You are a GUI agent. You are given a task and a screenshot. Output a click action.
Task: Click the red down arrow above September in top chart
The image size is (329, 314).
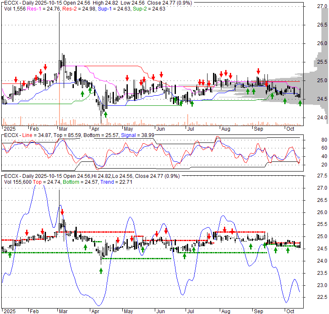259,72
